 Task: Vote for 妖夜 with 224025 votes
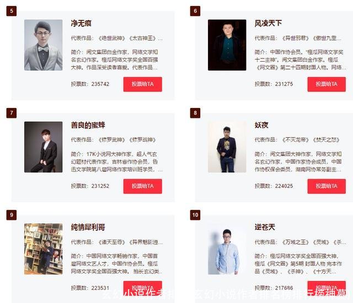tap(327, 186)
